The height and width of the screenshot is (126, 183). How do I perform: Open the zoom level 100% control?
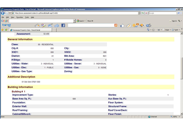tap(175, 117)
